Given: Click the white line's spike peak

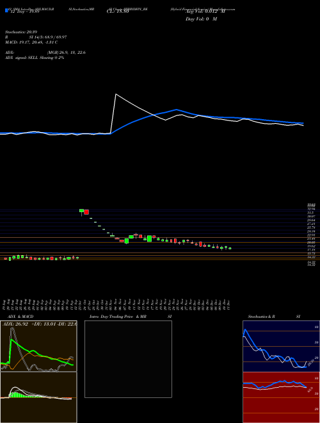Looking at the screenshot, I should point(116,94).
